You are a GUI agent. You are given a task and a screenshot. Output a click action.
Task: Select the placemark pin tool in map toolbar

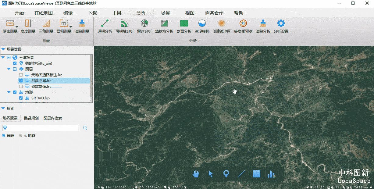click(226, 174)
